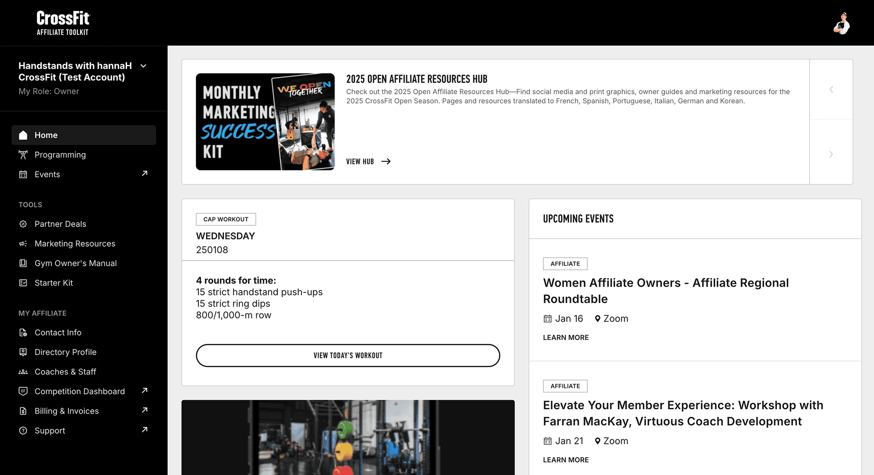Click the calendar icon beside Jan 21
874x475 pixels.
pos(548,441)
